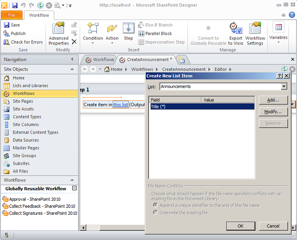Switch to the Workflows document tab
This screenshot has height=240, width=297.
pos(100,59)
